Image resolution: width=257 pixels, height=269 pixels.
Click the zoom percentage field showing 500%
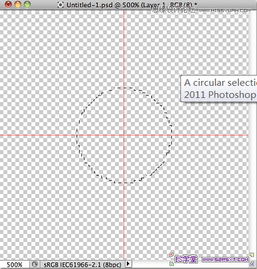14,265
